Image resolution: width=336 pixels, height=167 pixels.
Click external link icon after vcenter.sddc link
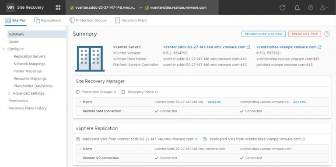click(248, 47)
